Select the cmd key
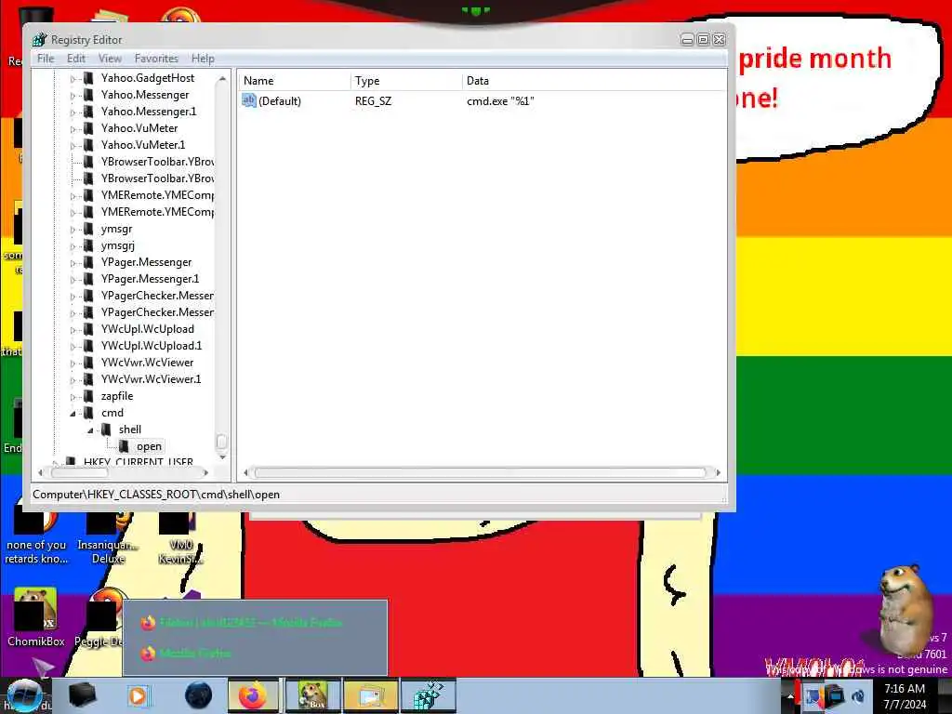This screenshot has height=714, width=952. point(112,413)
